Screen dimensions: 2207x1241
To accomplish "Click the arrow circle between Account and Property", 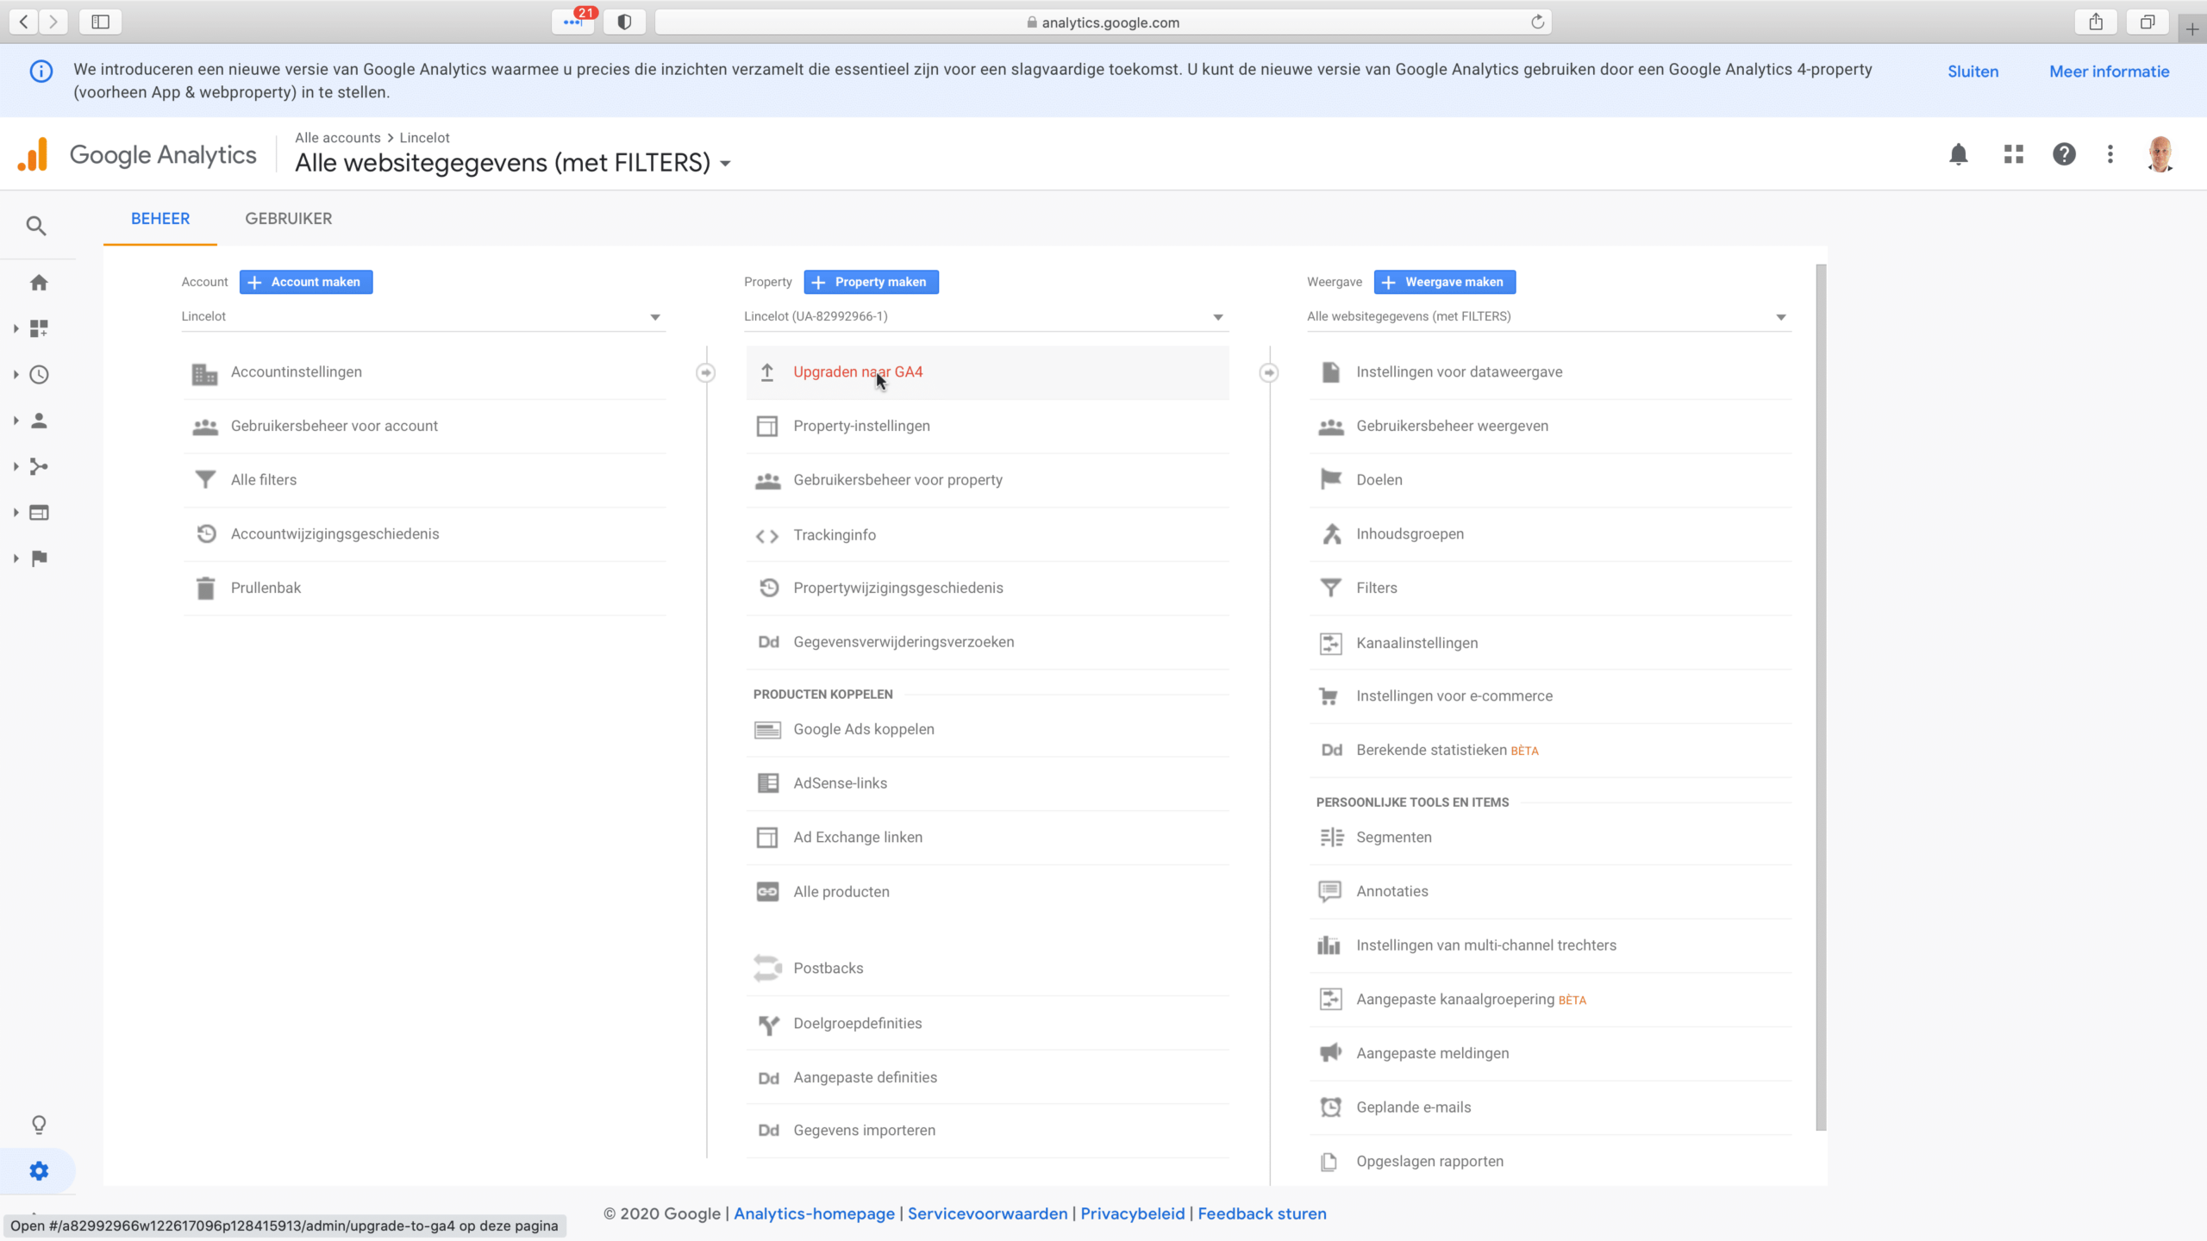I will 706,372.
